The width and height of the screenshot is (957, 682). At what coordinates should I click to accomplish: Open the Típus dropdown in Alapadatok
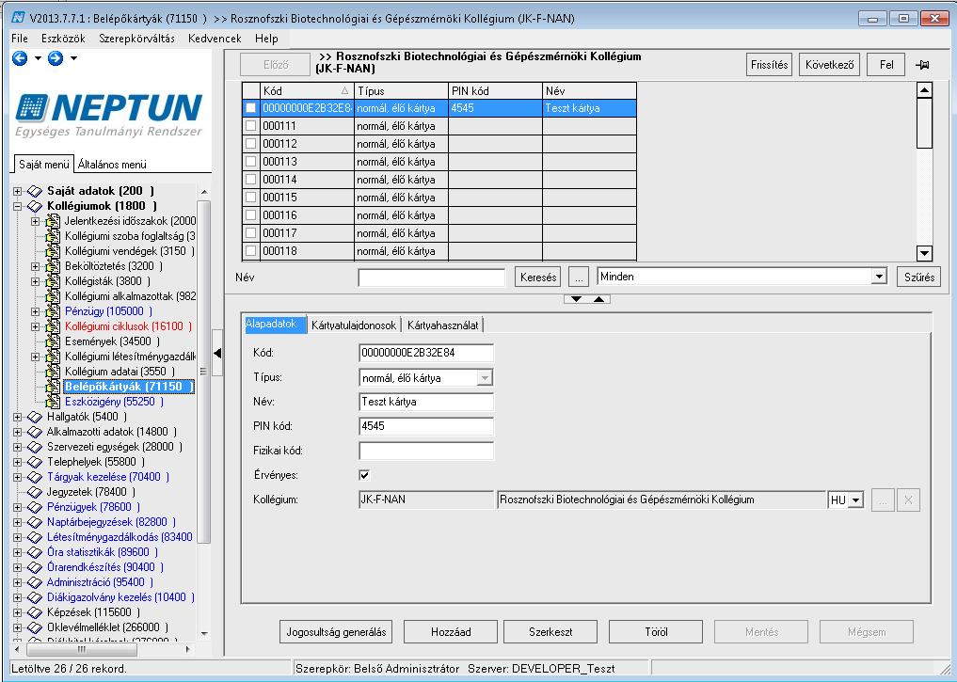[485, 378]
